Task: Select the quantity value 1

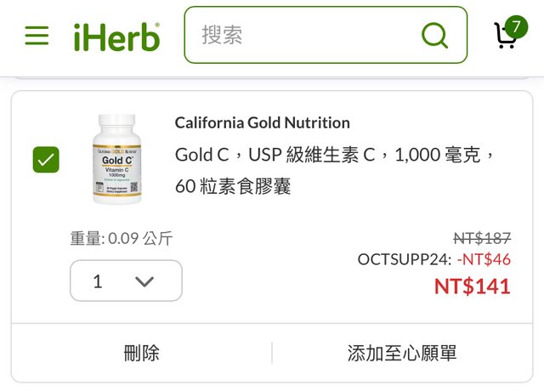Action: click(98, 281)
